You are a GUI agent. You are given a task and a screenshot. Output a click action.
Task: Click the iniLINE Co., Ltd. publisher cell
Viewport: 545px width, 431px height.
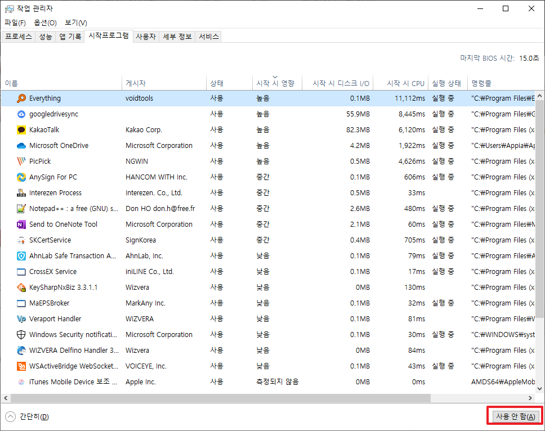[x=150, y=272]
